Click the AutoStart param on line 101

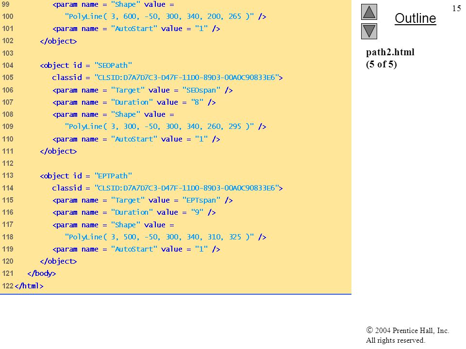136,29
